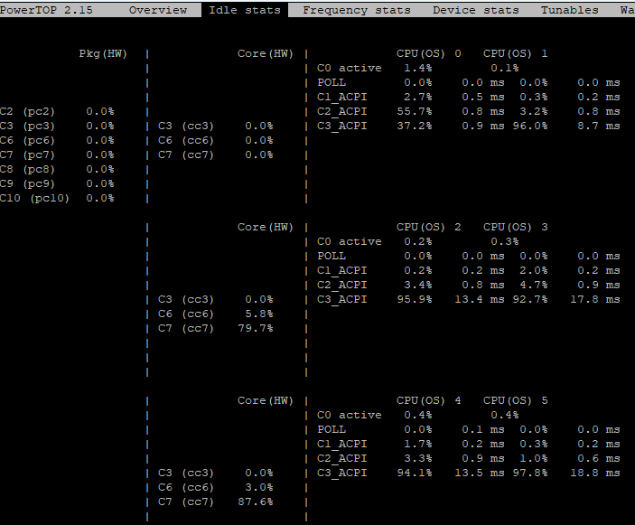Select the C9 (pc9) package row
This screenshot has width=635, height=525.
pyautogui.click(x=57, y=184)
